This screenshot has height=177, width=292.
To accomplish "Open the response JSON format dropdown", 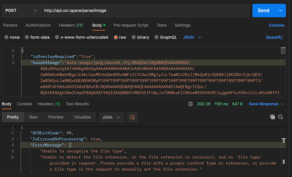I will pyautogui.click(x=111, y=117).
